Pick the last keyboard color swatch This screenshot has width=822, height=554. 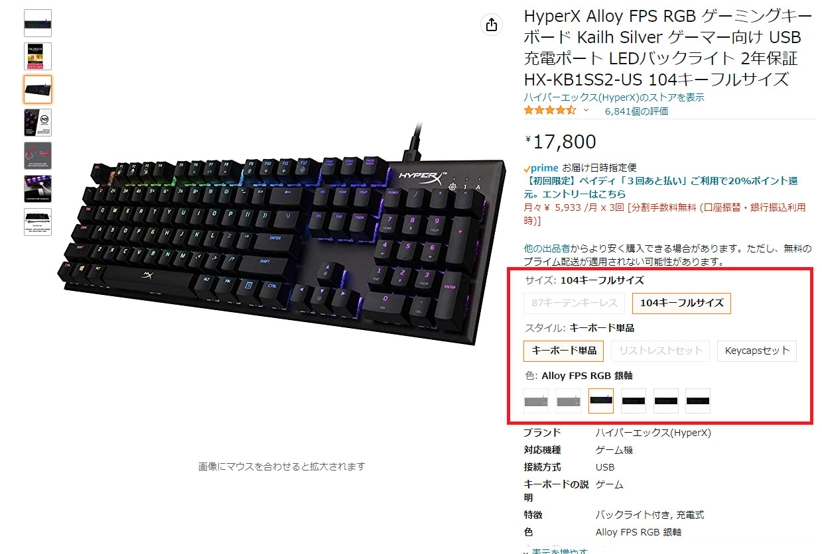[698, 401]
